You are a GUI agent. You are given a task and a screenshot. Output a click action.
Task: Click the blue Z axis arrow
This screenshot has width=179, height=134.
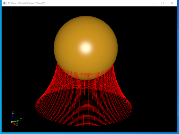12,118
